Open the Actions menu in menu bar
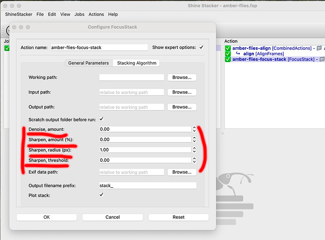Screen dimensions: 325x240 tap(96, 15)
